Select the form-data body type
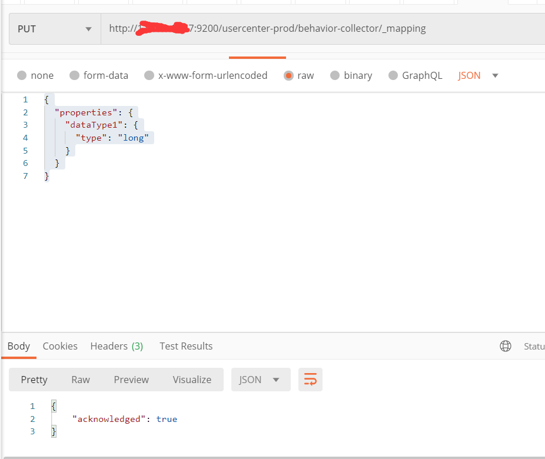The height and width of the screenshot is (459, 545). point(99,75)
